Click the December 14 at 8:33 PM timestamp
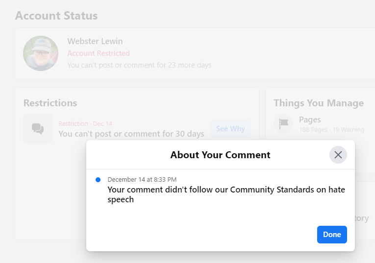Screen dimensions: 375x263 point(142,179)
